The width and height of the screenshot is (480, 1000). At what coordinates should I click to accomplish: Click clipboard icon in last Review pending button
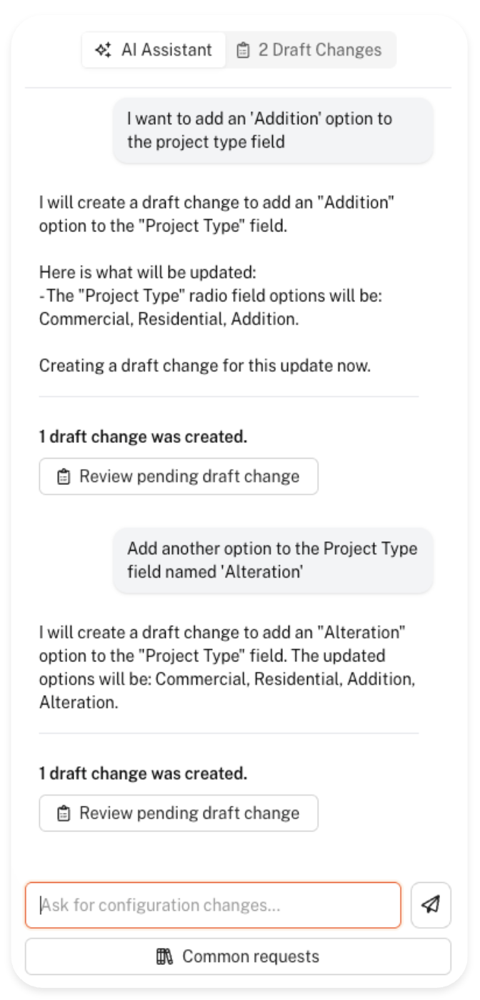[x=64, y=813]
